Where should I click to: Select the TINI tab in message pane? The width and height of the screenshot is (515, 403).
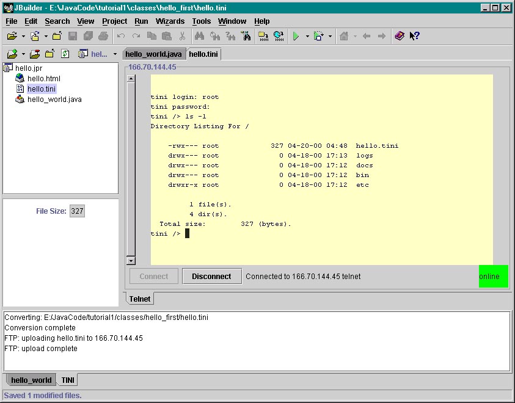click(68, 380)
